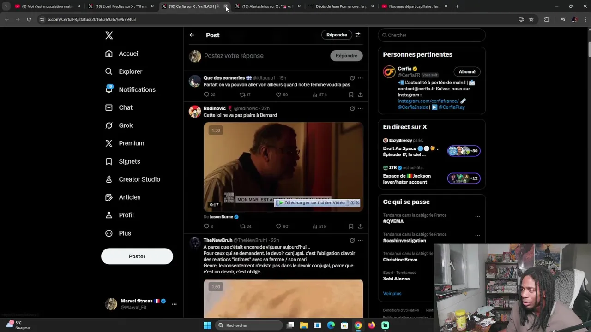Open #cashinvestigation trend
591x332 pixels.
(404, 241)
